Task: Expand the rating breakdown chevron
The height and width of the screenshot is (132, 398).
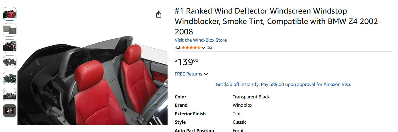Action: pyautogui.click(x=203, y=48)
